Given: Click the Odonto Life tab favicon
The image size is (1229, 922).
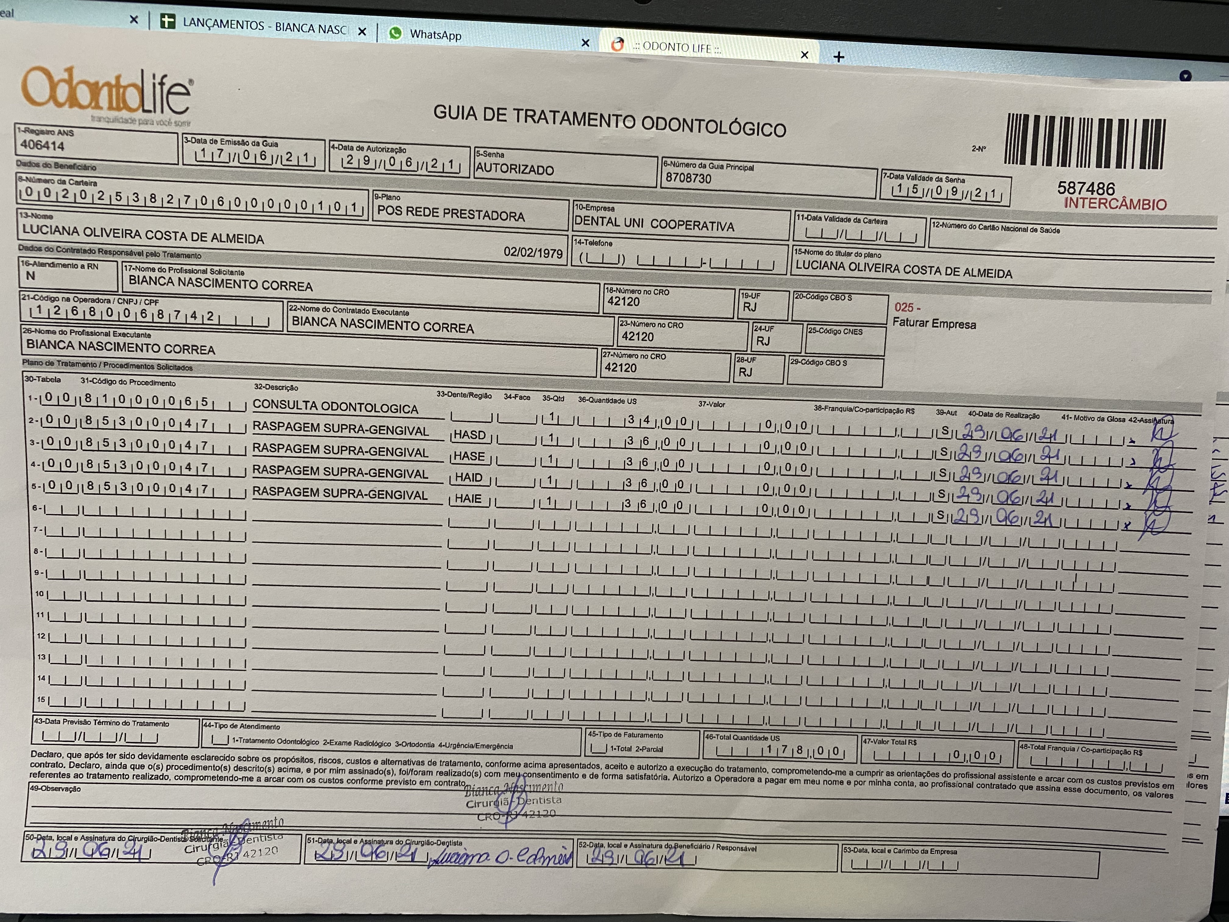Looking at the screenshot, I should [x=617, y=45].
